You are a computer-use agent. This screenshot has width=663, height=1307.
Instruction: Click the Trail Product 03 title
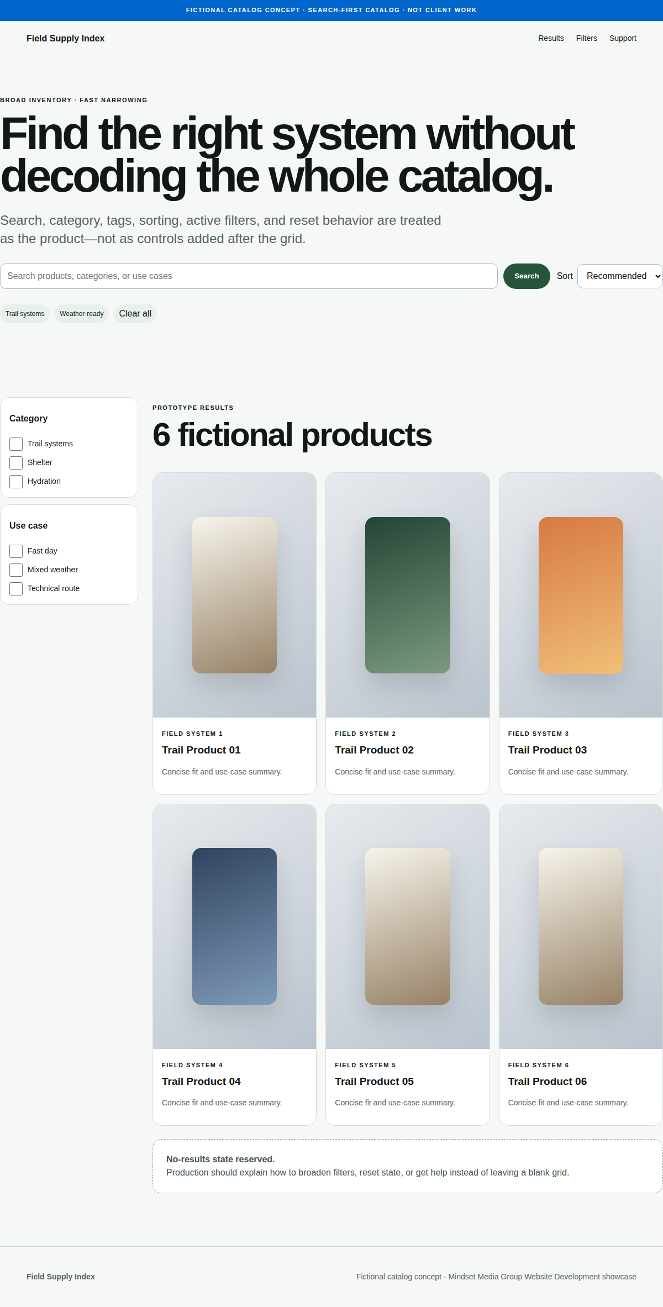point(548,750)
